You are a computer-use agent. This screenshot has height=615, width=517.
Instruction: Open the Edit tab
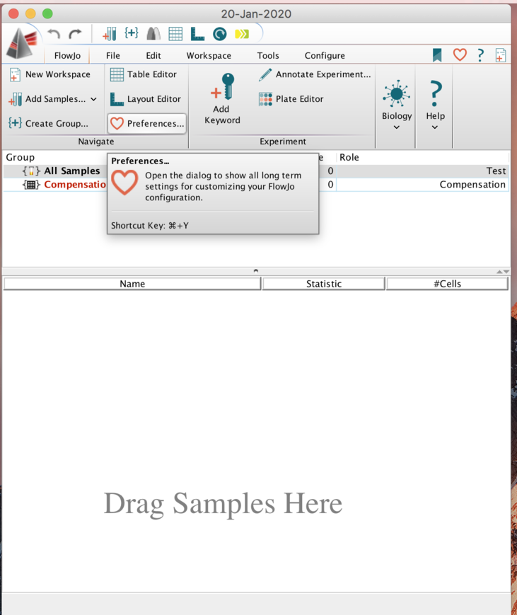pos(153,56)
